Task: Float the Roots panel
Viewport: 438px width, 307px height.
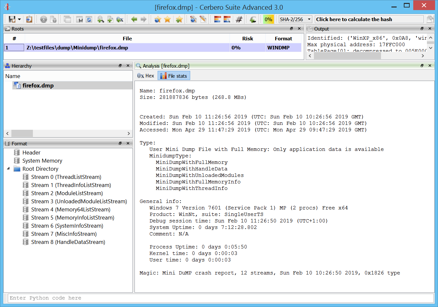Action: pyautogui.click(x=291, y=29)
